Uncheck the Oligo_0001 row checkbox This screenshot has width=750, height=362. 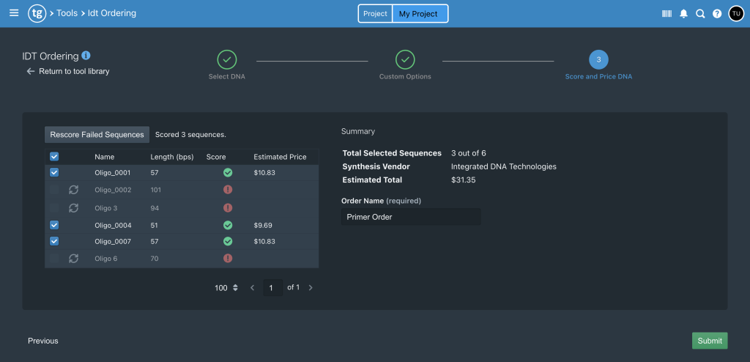pyautogui.click(x=54, y=173)
